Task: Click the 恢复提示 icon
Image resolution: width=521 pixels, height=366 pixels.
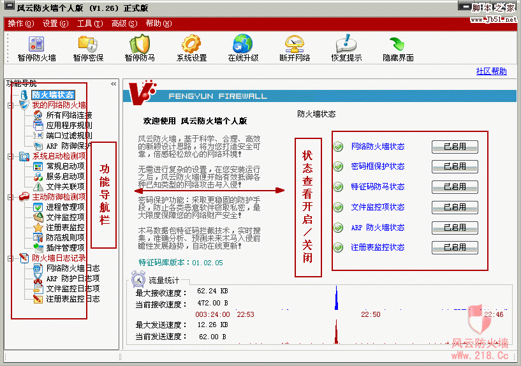Action: 346,43
